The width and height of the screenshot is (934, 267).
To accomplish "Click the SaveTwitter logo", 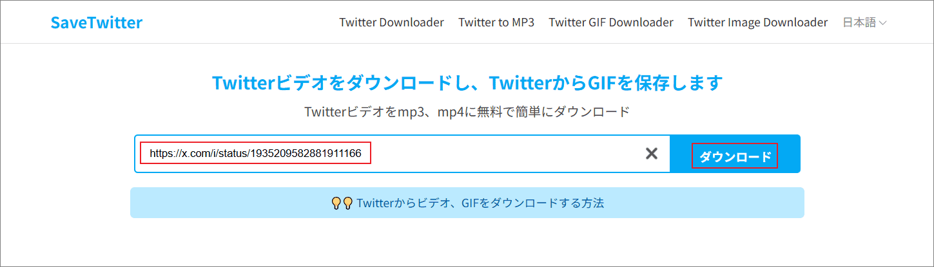I will (97, 23).
